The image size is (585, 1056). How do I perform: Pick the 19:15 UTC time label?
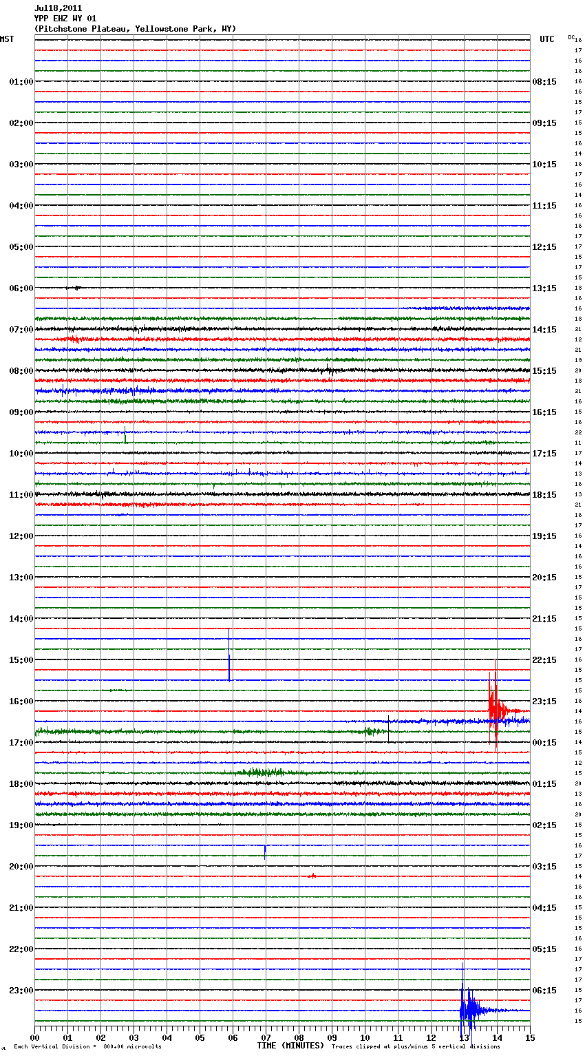click(x=544, y=536)
